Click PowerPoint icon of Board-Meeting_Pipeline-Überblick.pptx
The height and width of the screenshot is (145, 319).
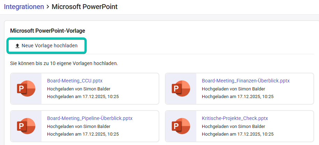click(x=26, y=126)
